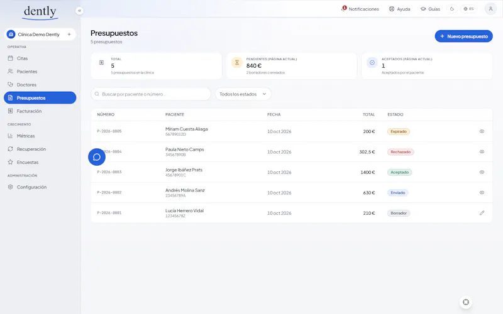Click the Enviado status badge
The width and height of the screenshot is (503, 314).
[x=398, y=193]
